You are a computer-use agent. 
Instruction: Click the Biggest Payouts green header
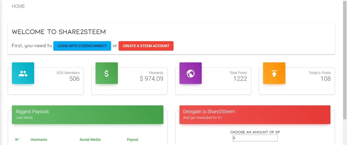[x=88, y=115]
